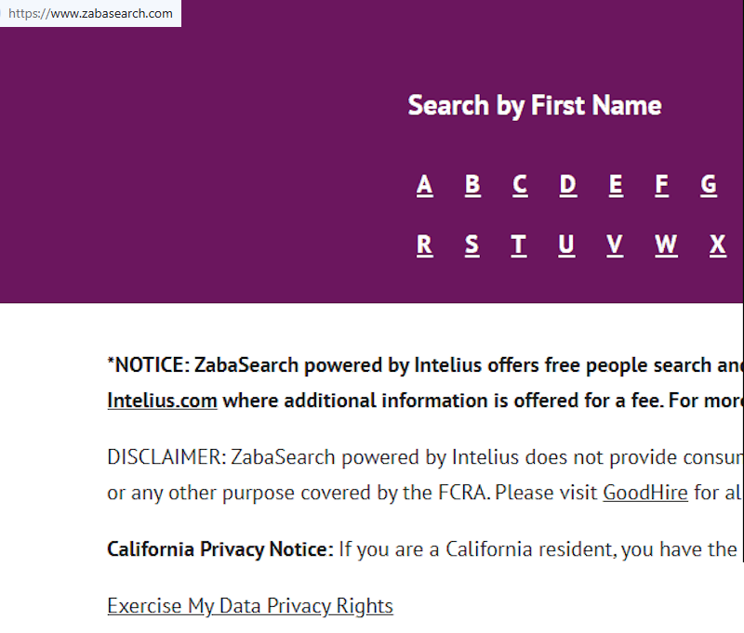The width and height of the screenshot is (744, 633).
Task: Select letter R from the index
Action: [x=424, y=244]
